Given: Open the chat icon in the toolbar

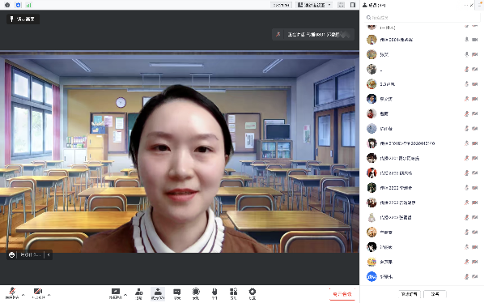Looking at the screenshot, I should pos(177,293).
